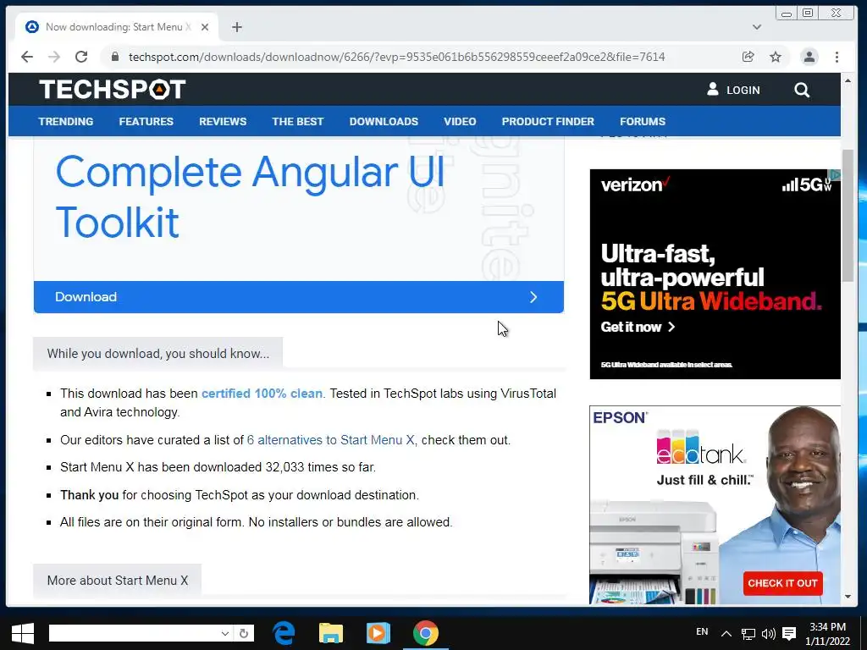The width and height of the screenshot is (867, 650).
Task: Click the blue Download button
Action: pyautogui.click(x=299, y=297)
